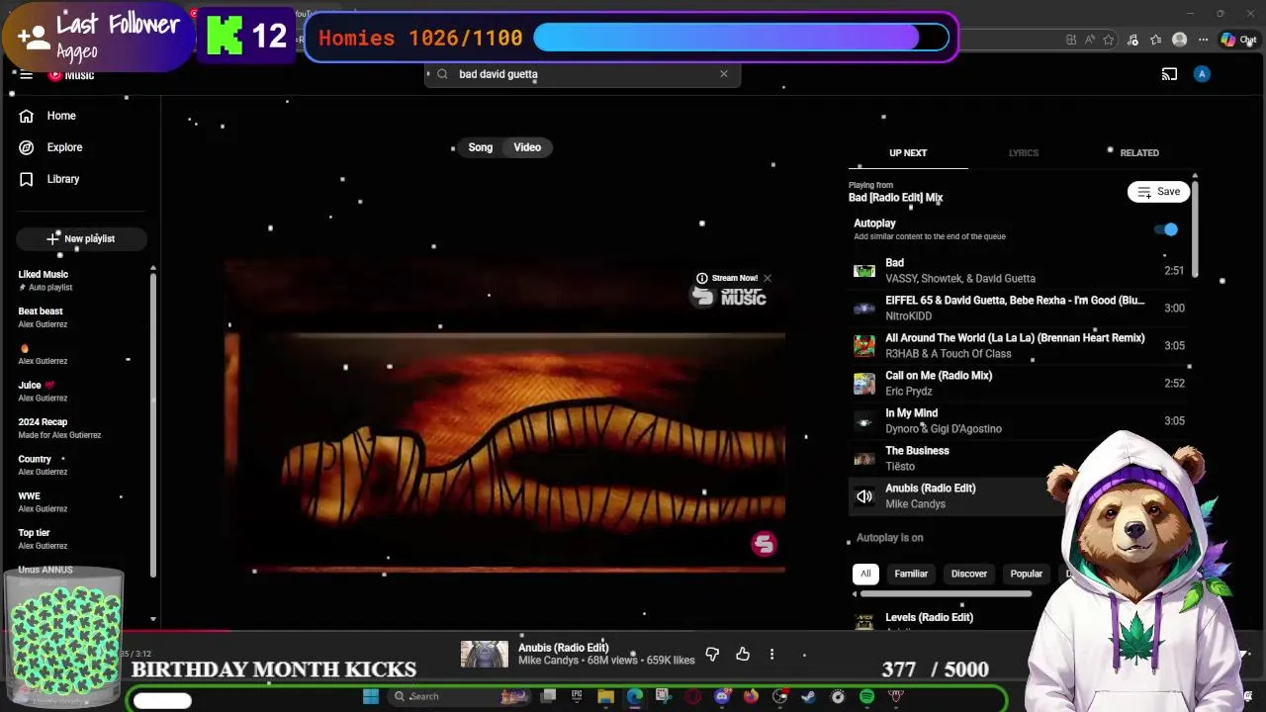
Task: Open File Explorer from the taskbar
Action: [605, 696]
